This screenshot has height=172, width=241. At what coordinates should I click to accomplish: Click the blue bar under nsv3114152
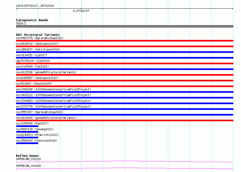point(125,58)
